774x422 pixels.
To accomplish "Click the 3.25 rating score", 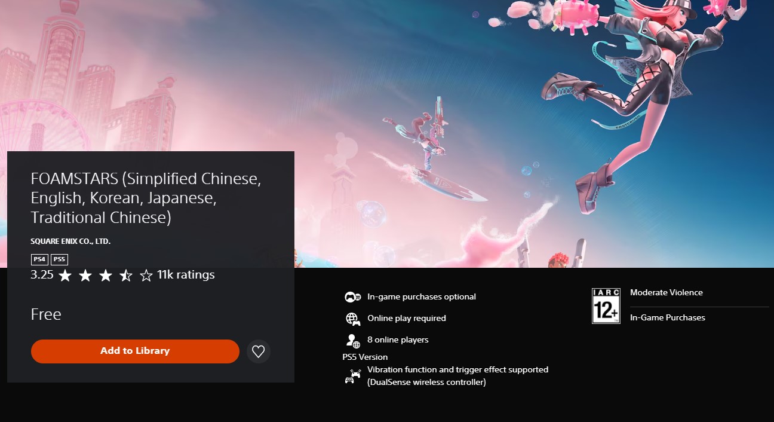I will (42, 275).
